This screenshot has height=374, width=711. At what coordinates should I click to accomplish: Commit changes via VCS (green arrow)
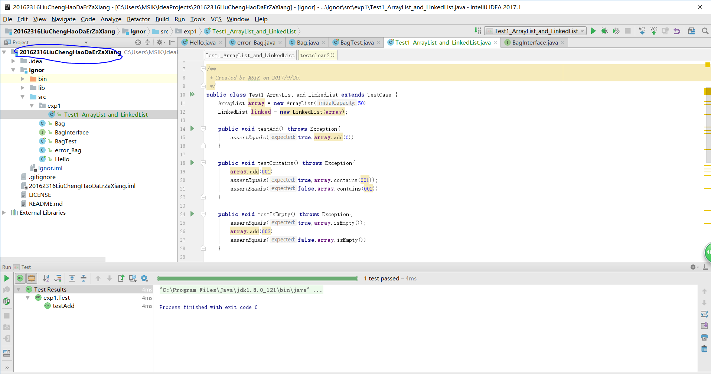(654, 31)
